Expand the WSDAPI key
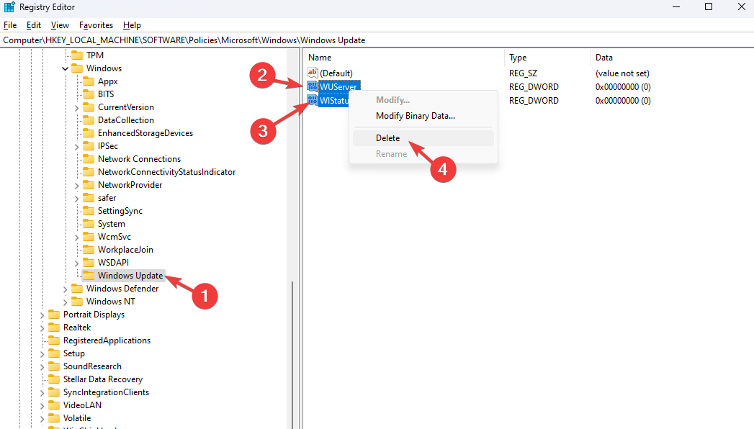The height and width of the screenshot is (429, 754). 76,263
